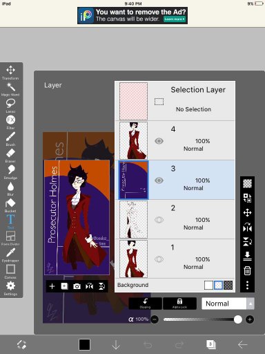The image size is (265, 354).
Task: Delete layer with trash can icon
Action: point(247,270)
